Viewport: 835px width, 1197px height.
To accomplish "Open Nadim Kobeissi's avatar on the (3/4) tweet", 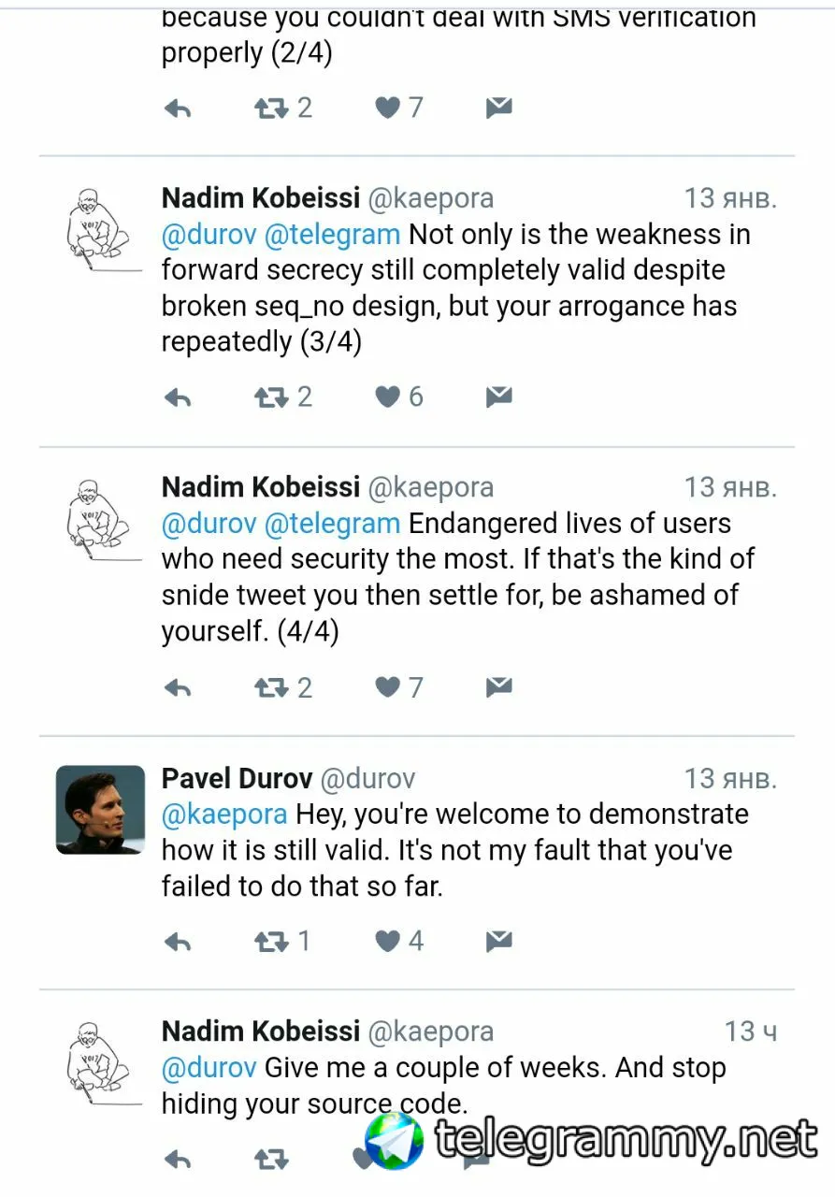I will coord(96,229).
